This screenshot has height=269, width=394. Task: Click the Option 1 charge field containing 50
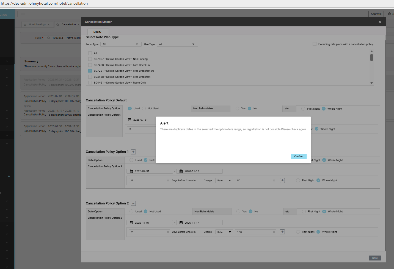255,181
